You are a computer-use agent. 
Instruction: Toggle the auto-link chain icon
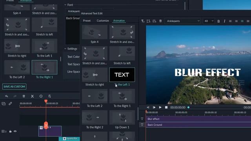(10, 103)
